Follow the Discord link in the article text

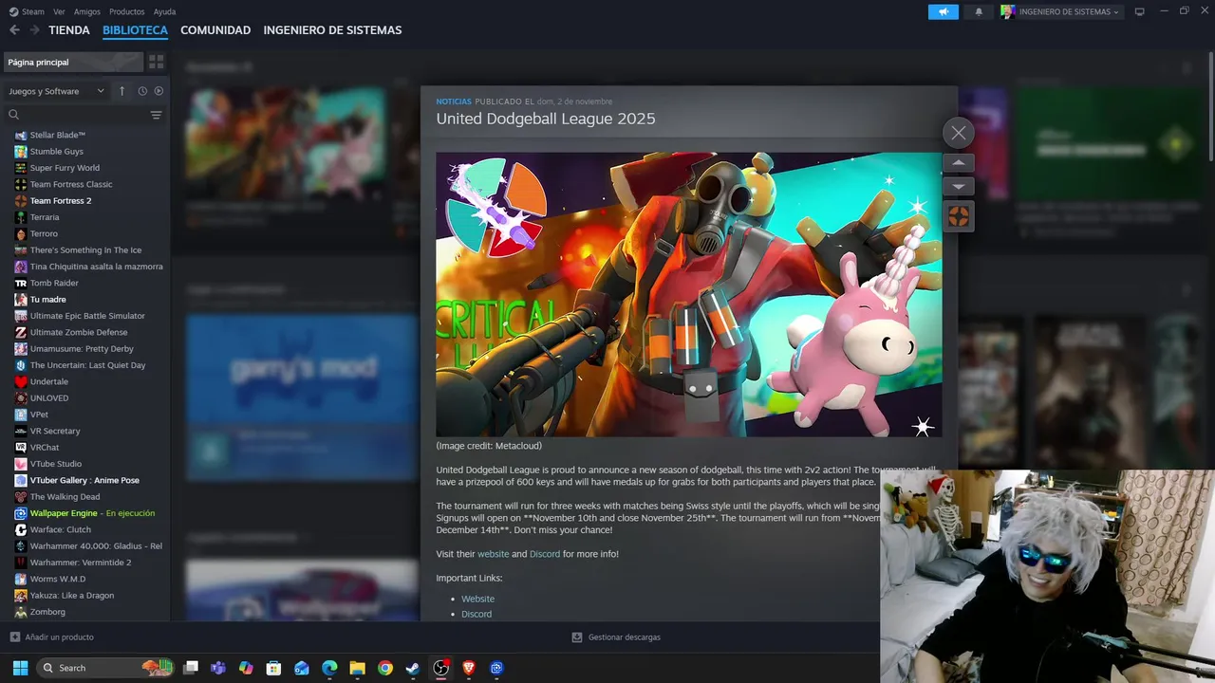[545, 554]
